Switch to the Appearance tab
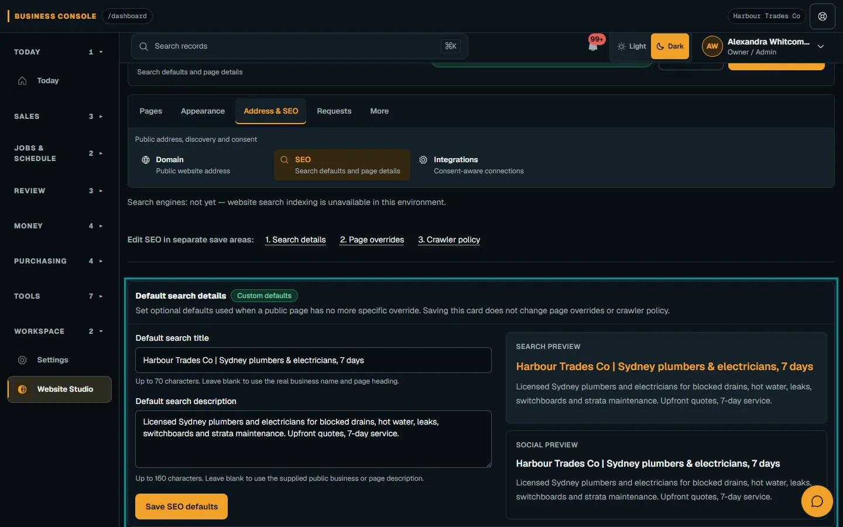The image size is (843, 527). click(203, 111)
